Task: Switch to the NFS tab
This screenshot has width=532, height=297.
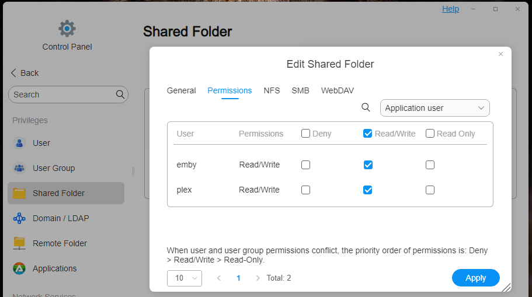Action: (x=272, y=90)
